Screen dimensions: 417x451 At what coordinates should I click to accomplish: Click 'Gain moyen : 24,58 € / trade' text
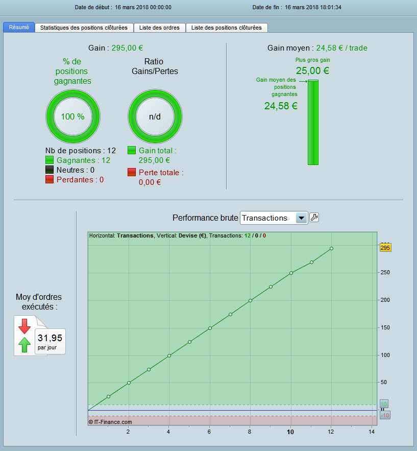click(317, 48)
